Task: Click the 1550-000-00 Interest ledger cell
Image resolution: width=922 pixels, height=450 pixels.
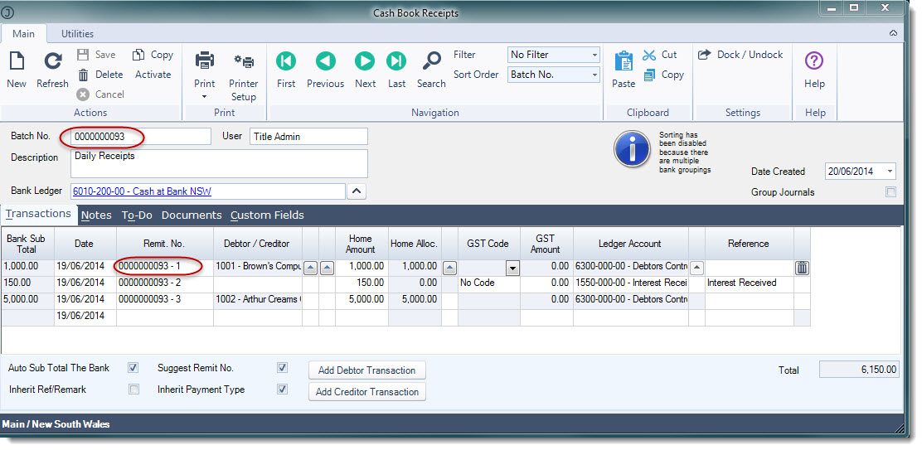Action: tap(630, 283)
